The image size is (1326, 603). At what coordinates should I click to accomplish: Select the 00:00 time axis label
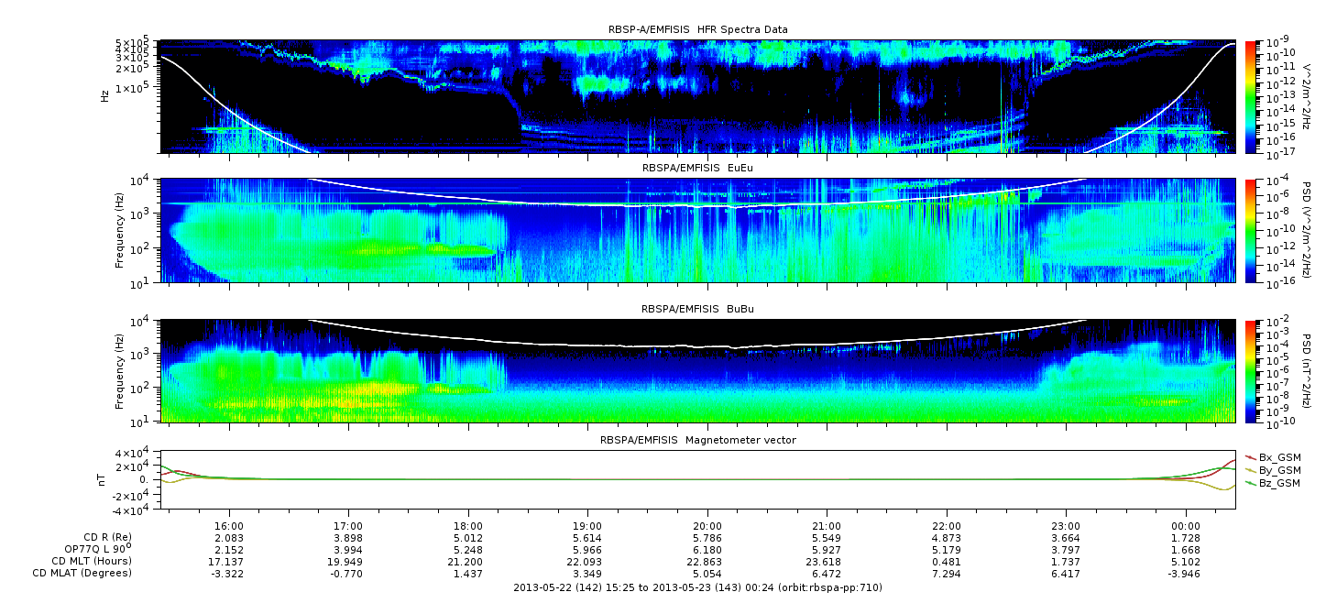click(x=1186, y=526)
